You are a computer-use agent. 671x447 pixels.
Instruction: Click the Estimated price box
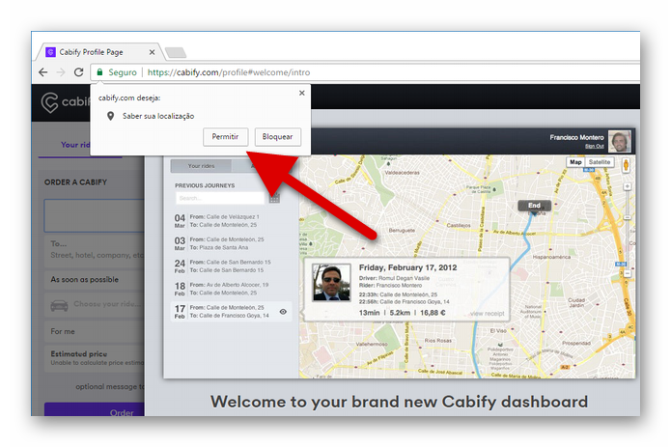pos(95,358)
